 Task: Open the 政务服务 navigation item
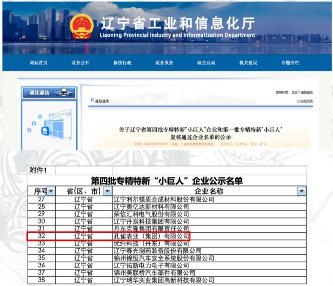(164, 63)
